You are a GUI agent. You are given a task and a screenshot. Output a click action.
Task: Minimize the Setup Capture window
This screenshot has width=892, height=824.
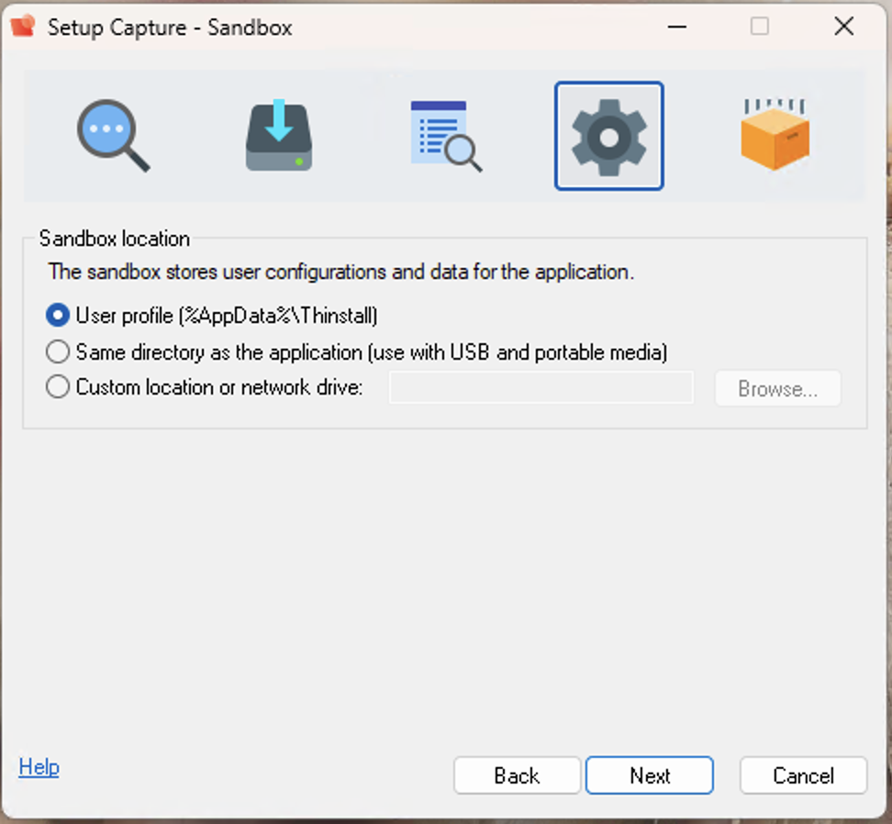click(677, 27)
